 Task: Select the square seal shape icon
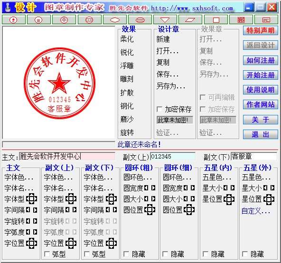(x=216, y=20)
